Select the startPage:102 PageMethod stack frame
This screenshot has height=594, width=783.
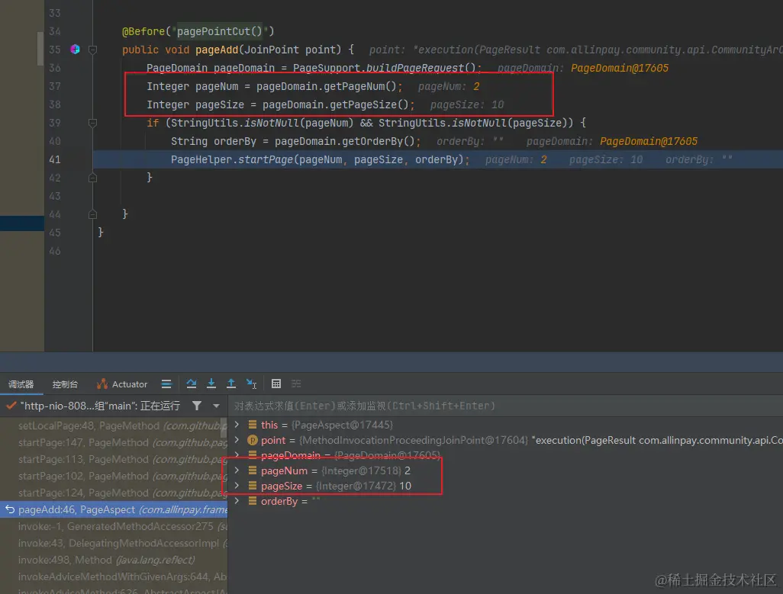tap(114, 476)
